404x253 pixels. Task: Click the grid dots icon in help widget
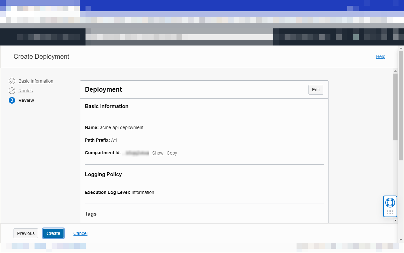point(390,213)
